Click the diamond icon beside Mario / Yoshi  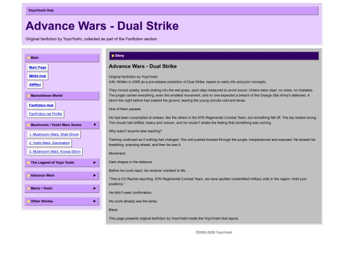click(x=29, y=189)
